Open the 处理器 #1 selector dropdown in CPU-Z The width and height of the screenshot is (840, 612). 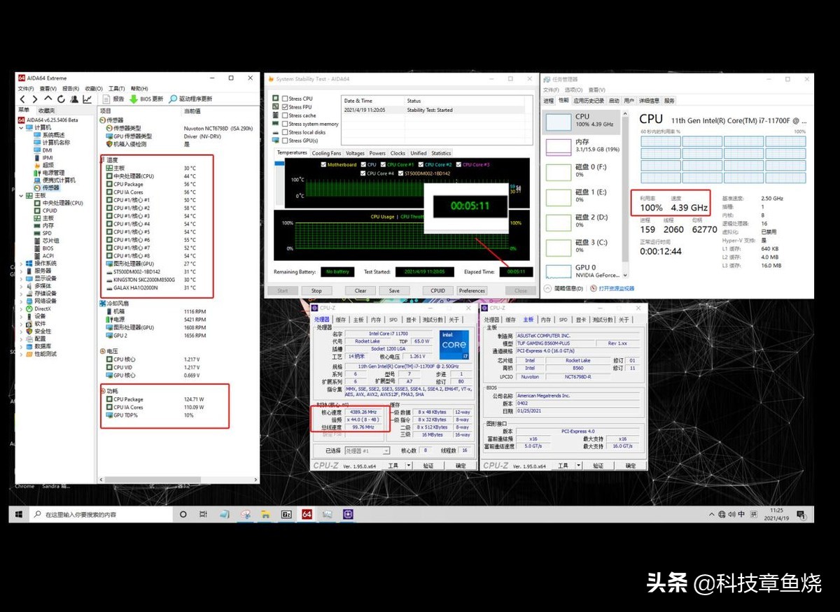(x=386, y=450)
